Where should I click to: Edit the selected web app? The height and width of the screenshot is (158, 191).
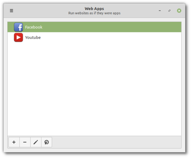(x=36, y=142)
